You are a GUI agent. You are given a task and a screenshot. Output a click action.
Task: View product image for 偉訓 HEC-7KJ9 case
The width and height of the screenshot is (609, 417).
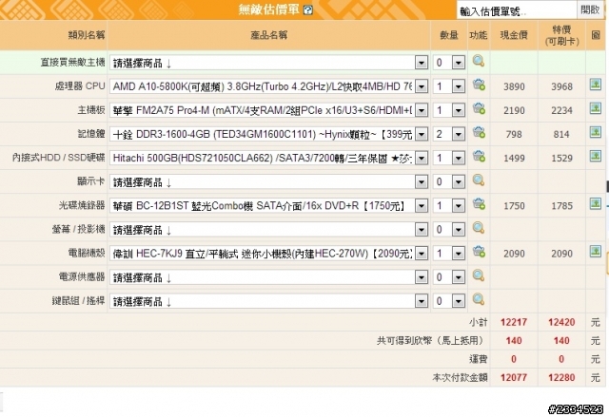pos(596,252)
